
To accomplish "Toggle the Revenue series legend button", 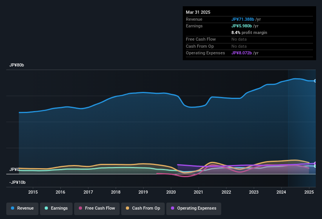I will (x=22, y=208).
